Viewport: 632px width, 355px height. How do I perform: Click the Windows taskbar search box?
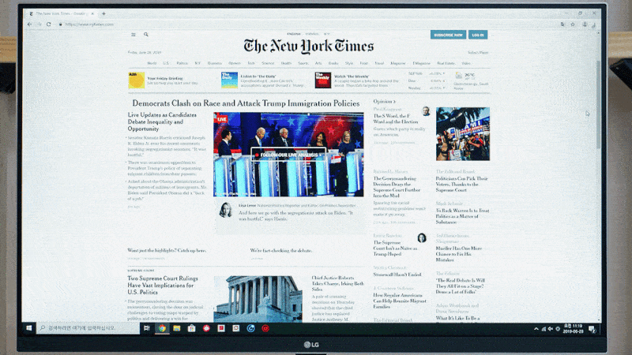pyautogui.click(x=87, y=327)
